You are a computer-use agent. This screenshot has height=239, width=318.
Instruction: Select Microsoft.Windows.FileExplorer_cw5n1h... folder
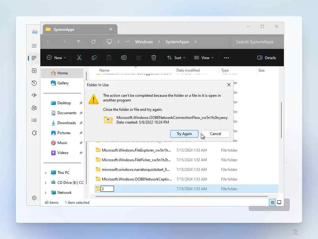point(186,150)
